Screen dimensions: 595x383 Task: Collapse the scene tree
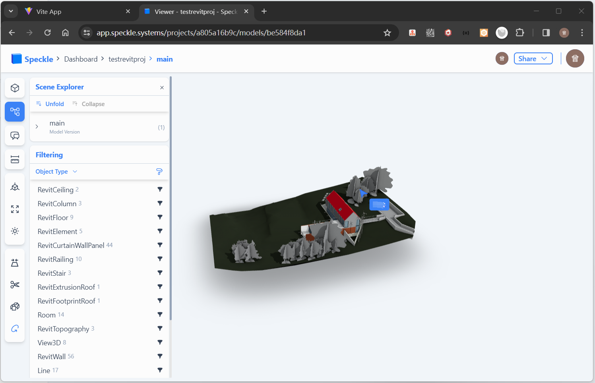click(88, 104)
